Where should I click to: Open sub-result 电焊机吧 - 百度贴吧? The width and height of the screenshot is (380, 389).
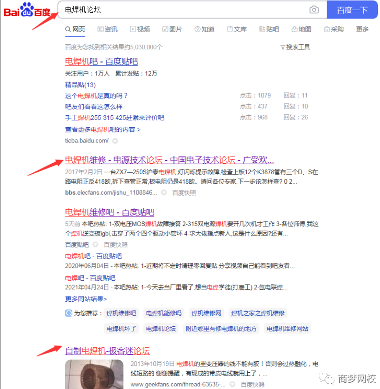click(93, 256)
